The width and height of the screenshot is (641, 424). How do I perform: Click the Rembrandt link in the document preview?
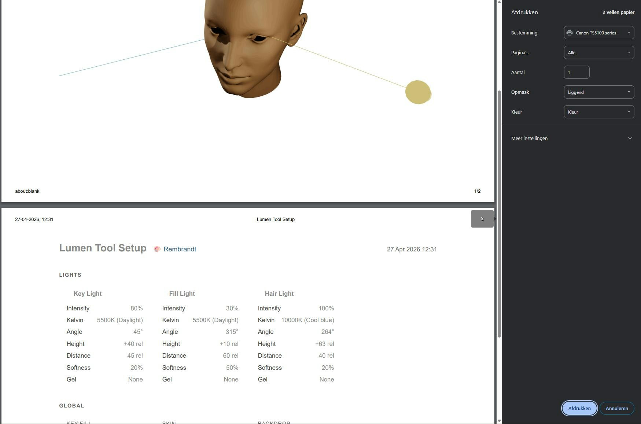[x=180, y=249]
